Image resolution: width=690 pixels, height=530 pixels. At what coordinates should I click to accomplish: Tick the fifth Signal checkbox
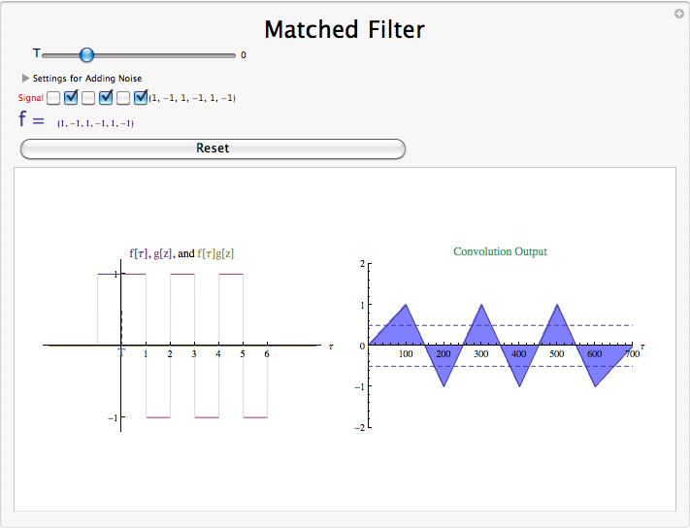[123, 98]
